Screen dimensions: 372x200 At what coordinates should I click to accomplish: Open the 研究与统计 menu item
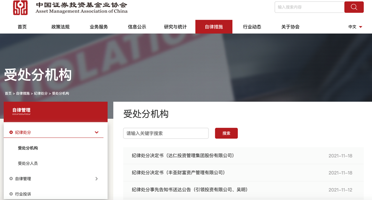[175, 27]
